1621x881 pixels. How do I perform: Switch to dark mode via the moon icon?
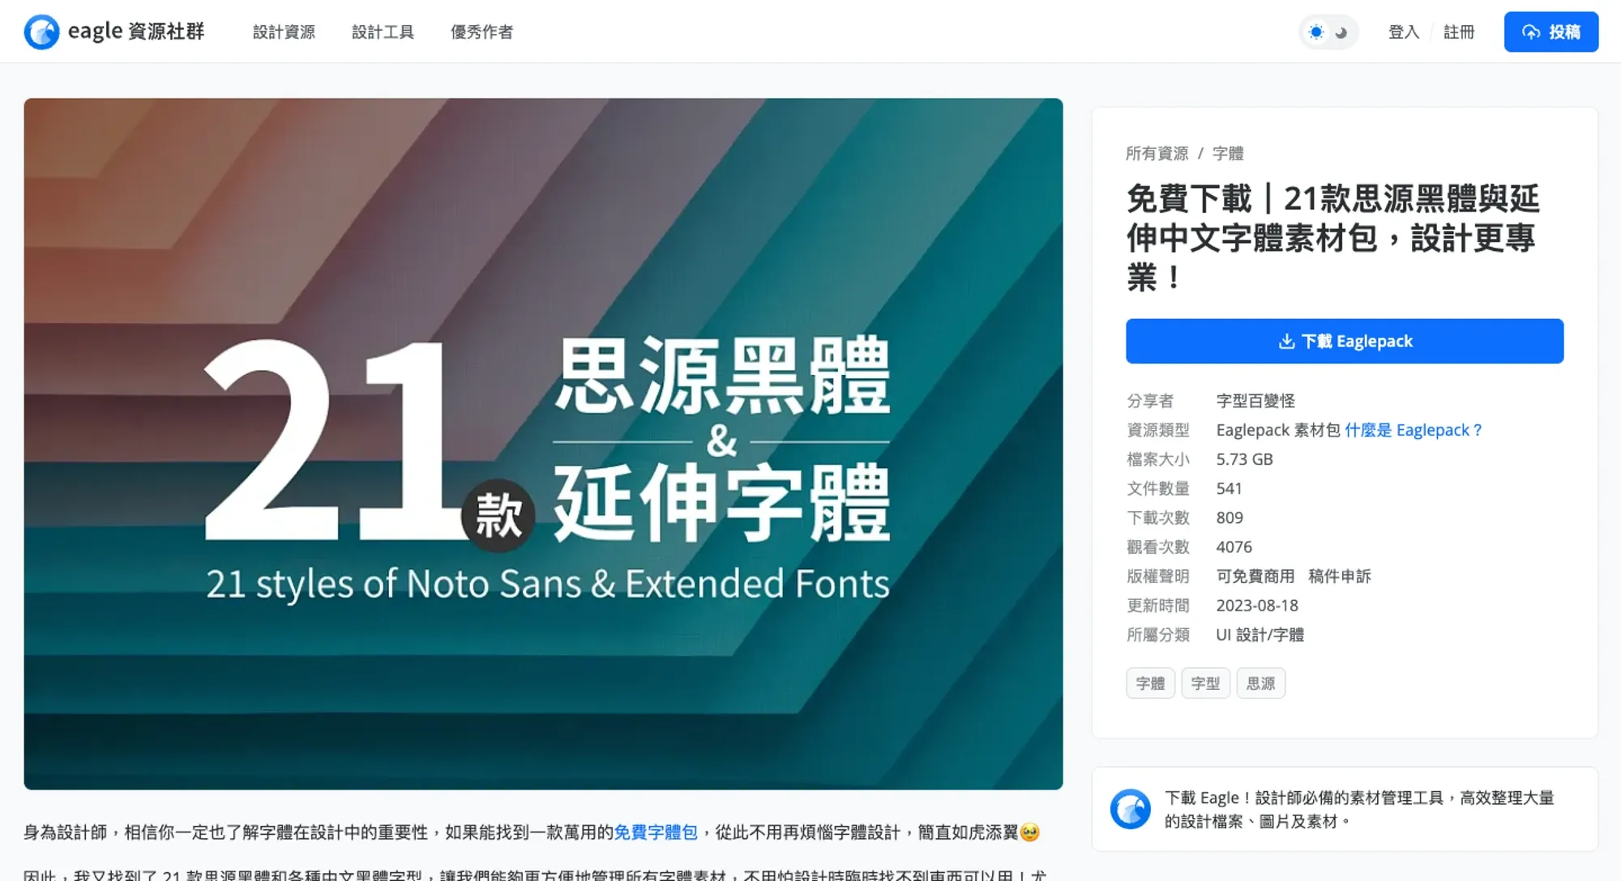pyautogui.click(x=1341, y=32)
